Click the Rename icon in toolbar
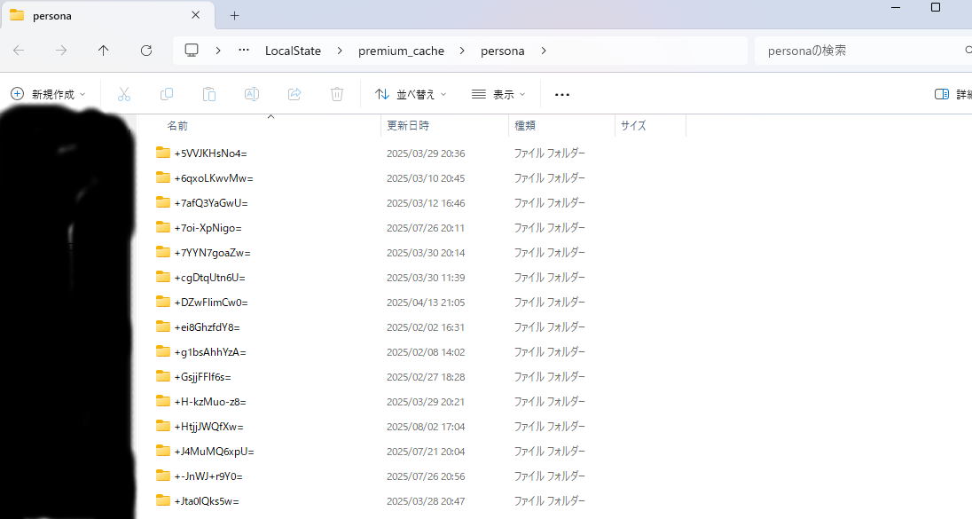This screenshot has width=972, height=519. (x=252, y=94)
